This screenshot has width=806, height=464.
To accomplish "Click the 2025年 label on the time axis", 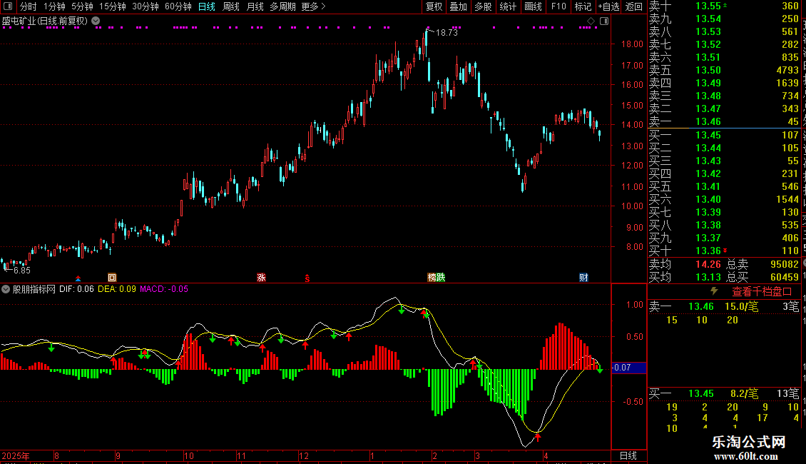I will point(16,455).
